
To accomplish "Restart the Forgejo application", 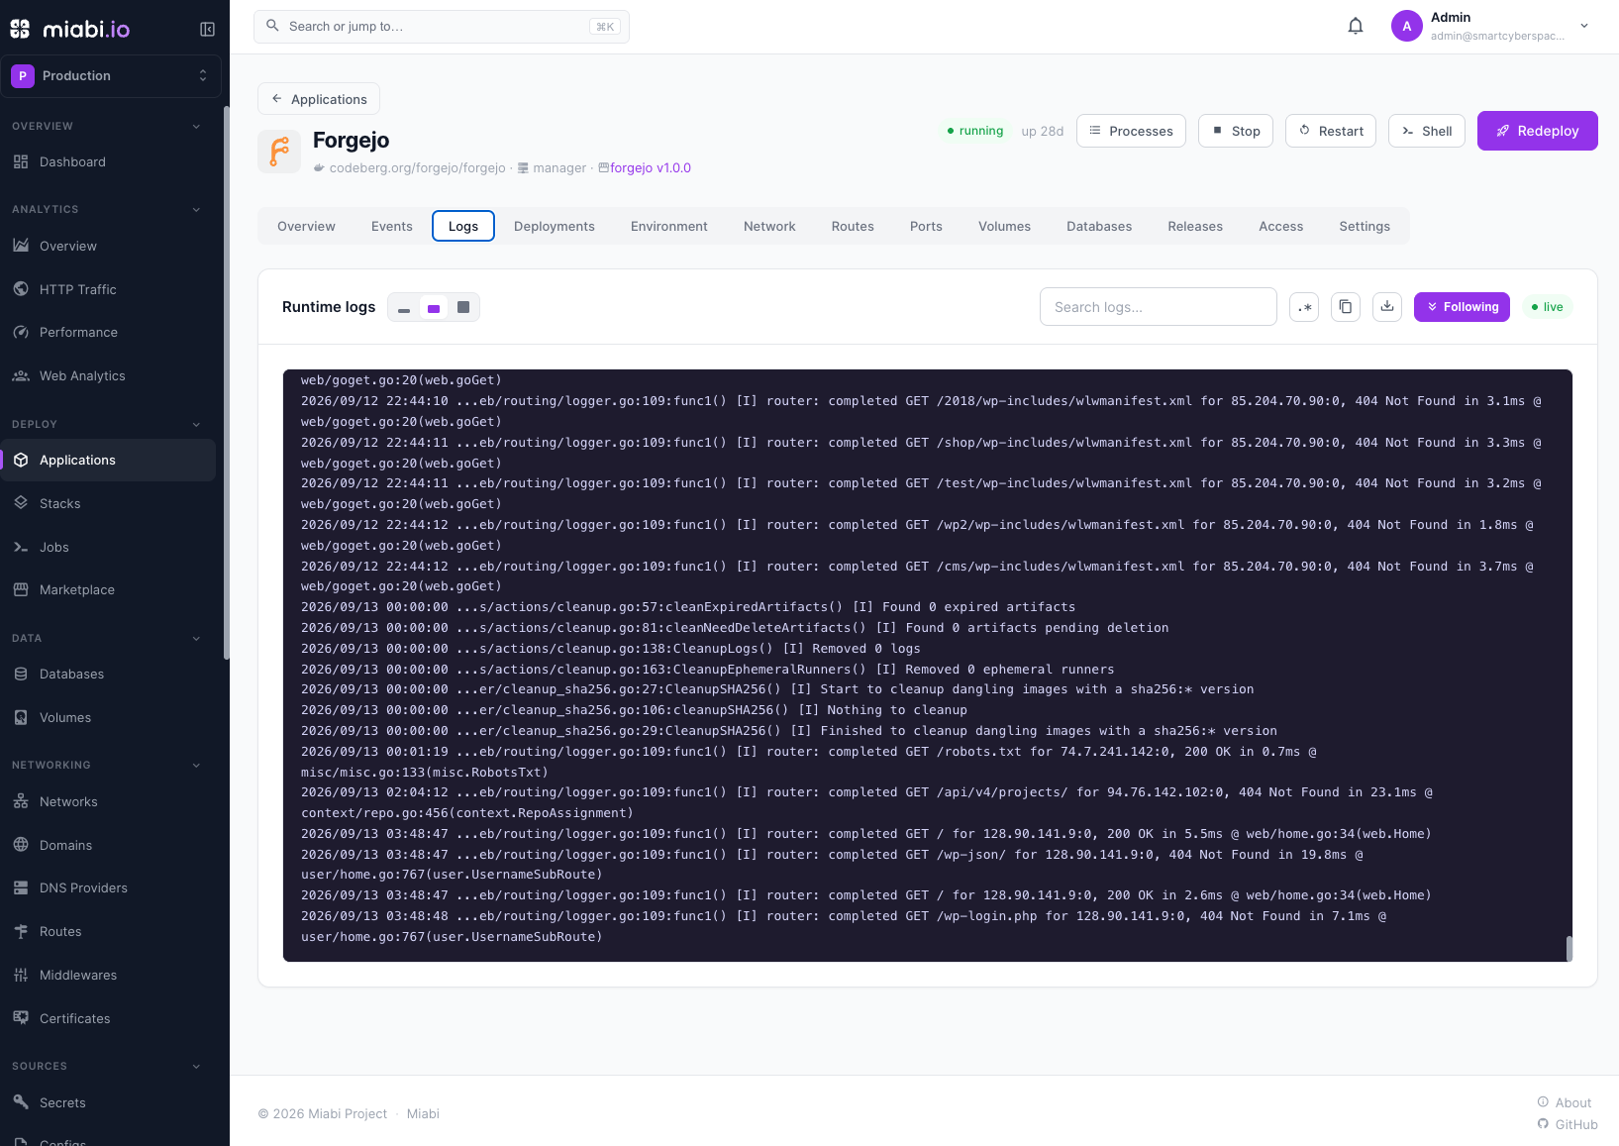I will tap(1331, 131).
